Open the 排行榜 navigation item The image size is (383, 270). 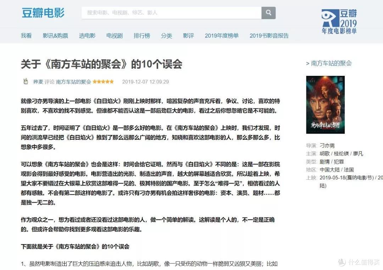coord(141,36)
